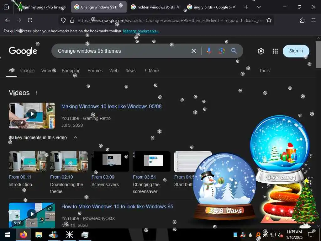Image resolution: width=321 pixels, height=241 pixels.
Task: Search by image with Google Lens icon
Action: click(x=222, y=51)
